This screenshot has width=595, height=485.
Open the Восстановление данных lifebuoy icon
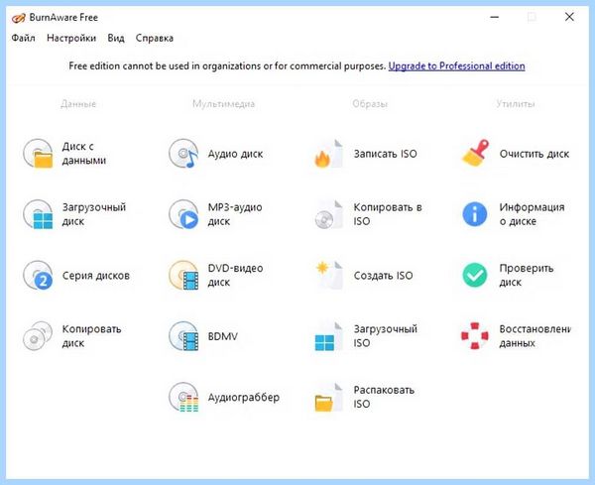475,336
